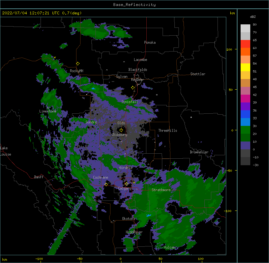Click the dBZ legend heading

253,17
